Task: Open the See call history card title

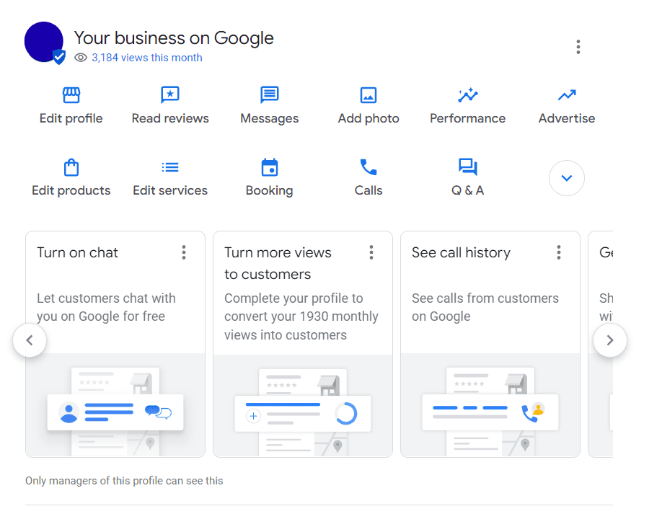Action: pyautogui.click(x=461, y=253)
